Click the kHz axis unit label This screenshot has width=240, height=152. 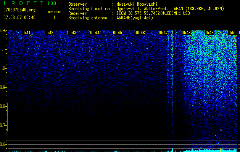[3, 31]
